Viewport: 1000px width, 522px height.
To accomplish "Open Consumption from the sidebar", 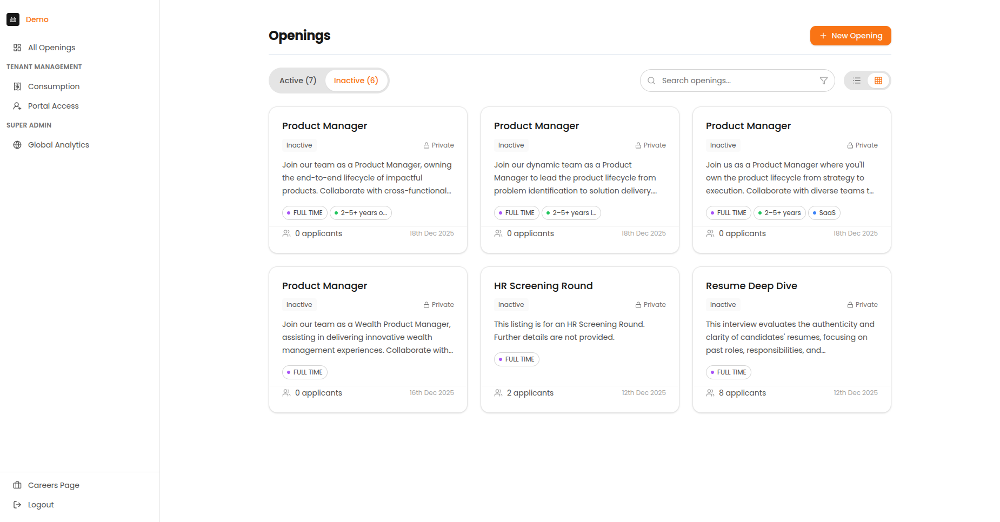I will [x=54, y=86].
